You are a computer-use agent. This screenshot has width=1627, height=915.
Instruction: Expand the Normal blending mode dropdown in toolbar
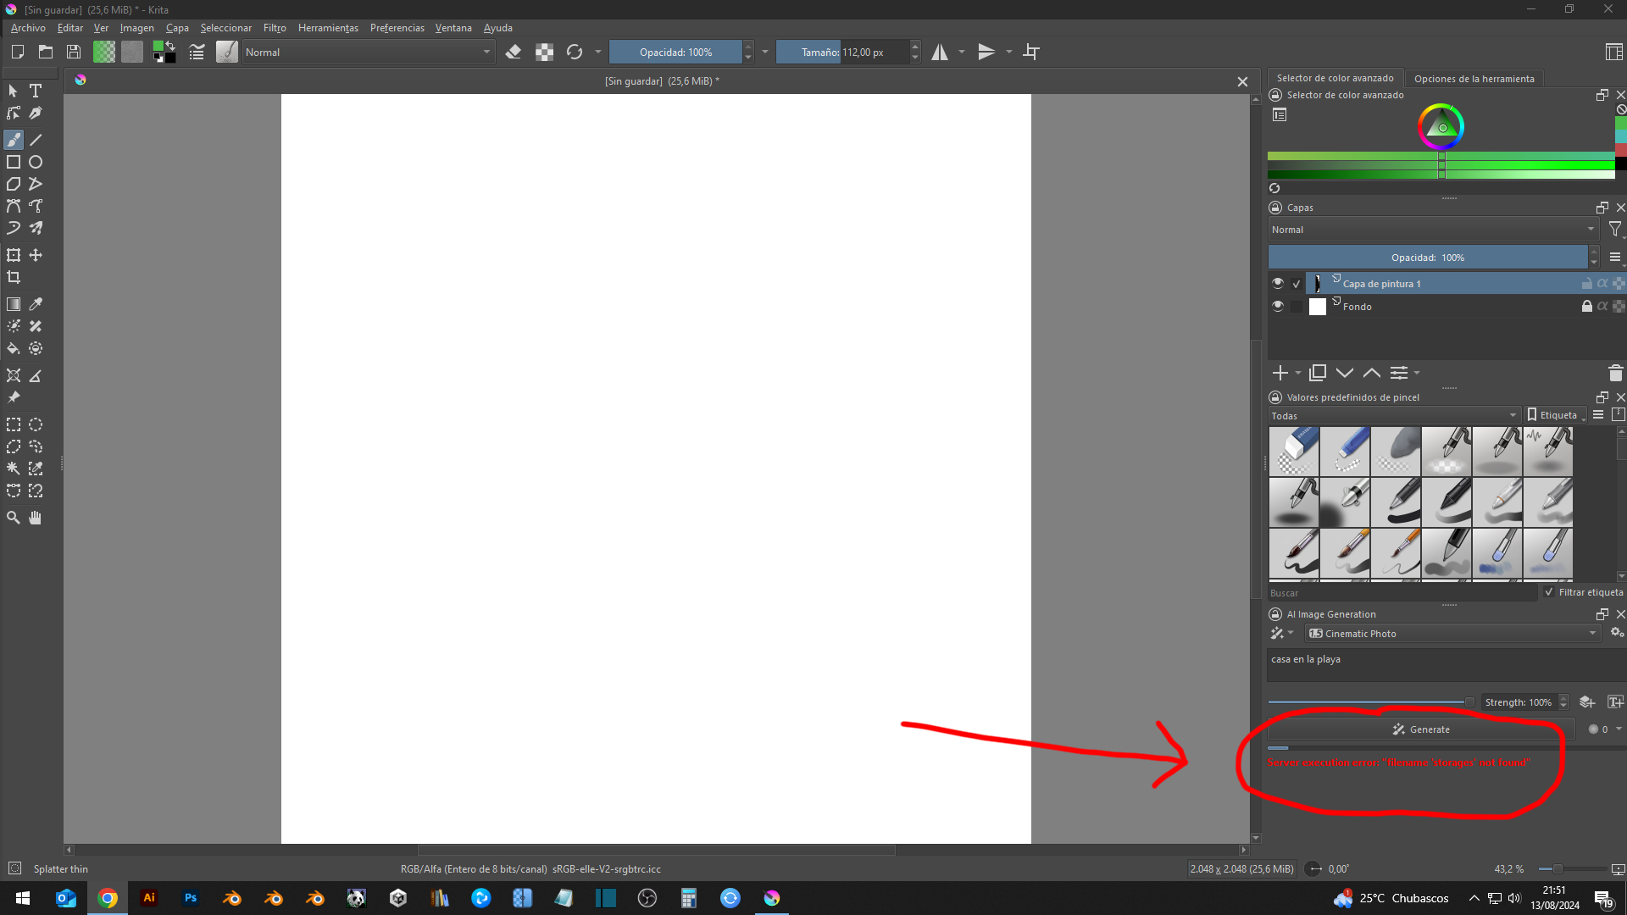click(x=367, y=53)
